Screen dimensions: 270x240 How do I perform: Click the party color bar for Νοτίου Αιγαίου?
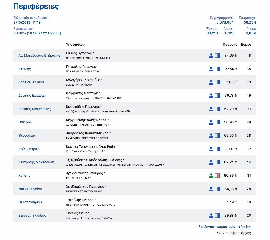217,189
